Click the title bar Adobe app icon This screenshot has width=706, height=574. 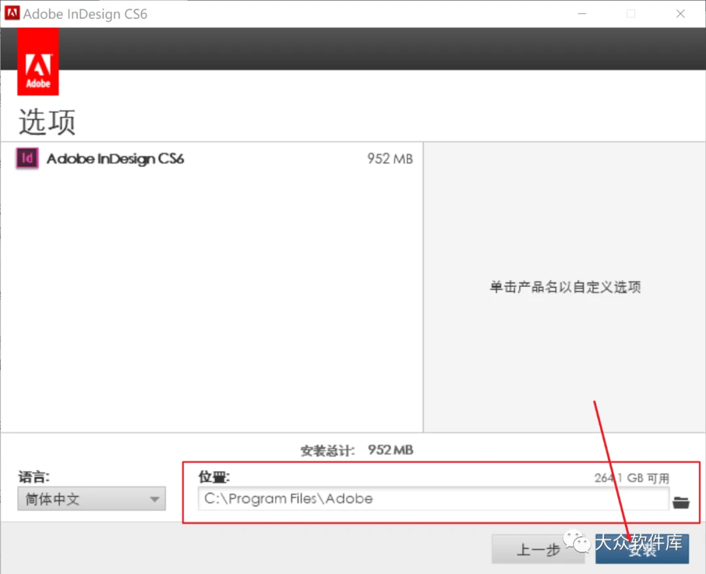12,13
